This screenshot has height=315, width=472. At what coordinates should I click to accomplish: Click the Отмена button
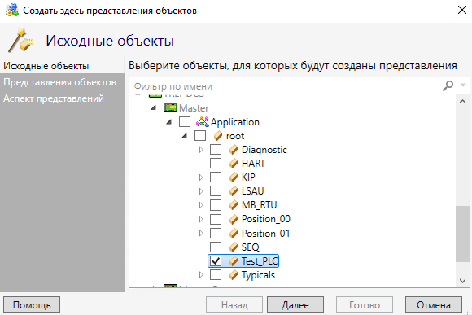click(434, 304)
